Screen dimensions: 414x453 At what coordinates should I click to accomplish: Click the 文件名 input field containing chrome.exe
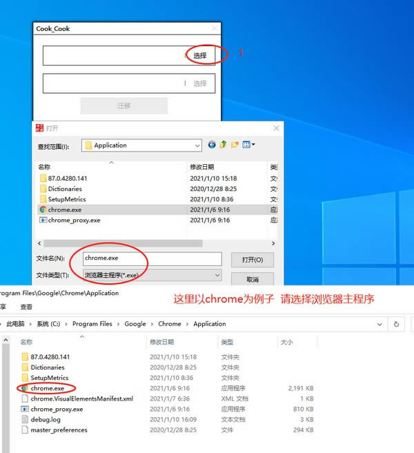click(x=151, y=259)
